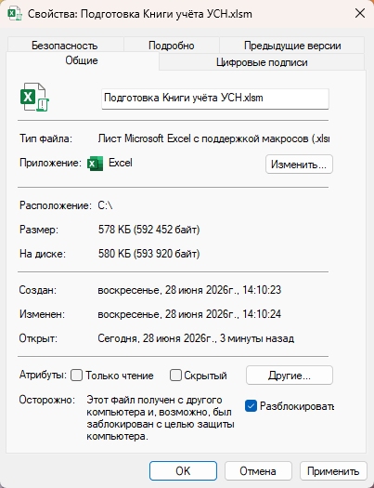The width and height of the screenshot is (374, 488).
Task: Select the Общие tab
Action: 82,60
